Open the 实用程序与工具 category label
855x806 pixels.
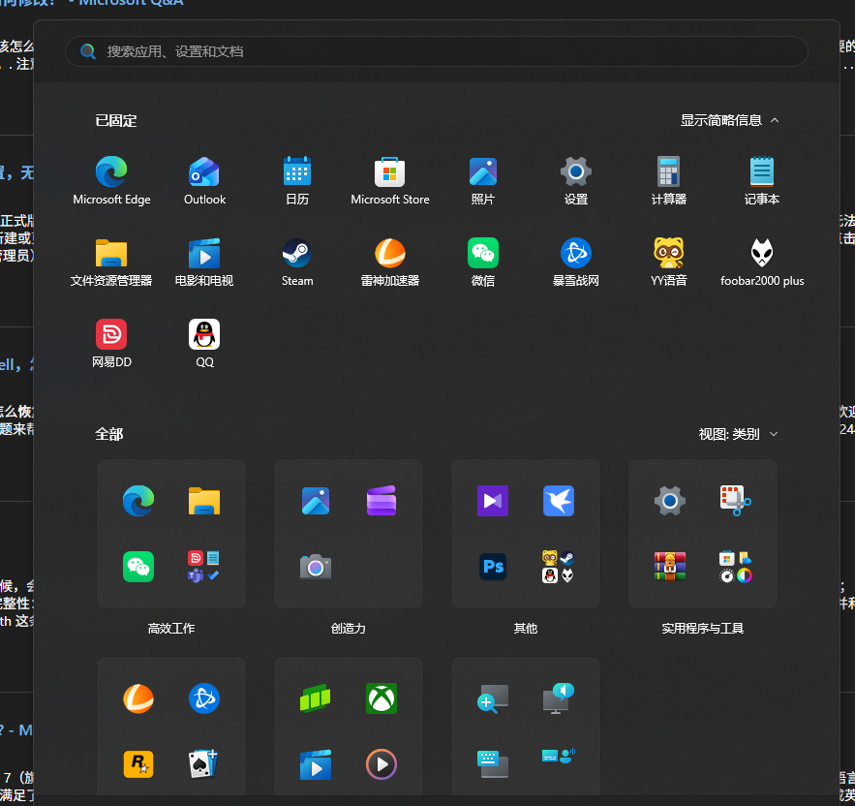[703, 628]
